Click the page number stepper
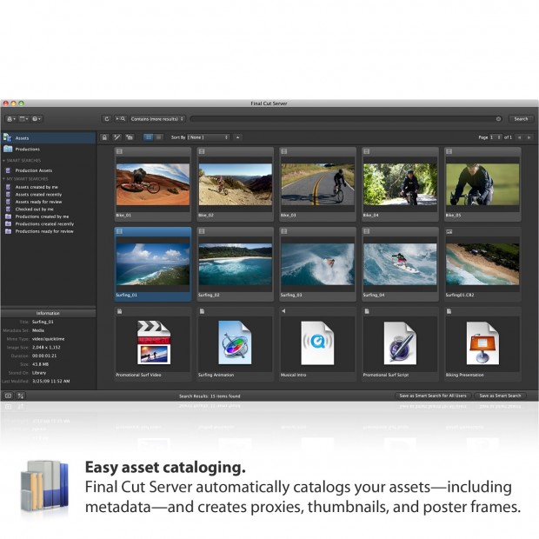 point(496,137)
